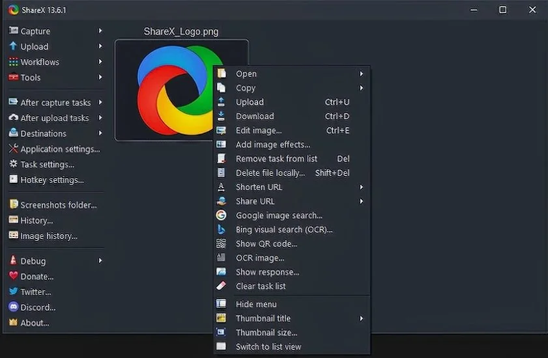The height and width of the screenshot is (358, 548).
Task: Expand the Debug submenu arrow
Action: [100, 260]
